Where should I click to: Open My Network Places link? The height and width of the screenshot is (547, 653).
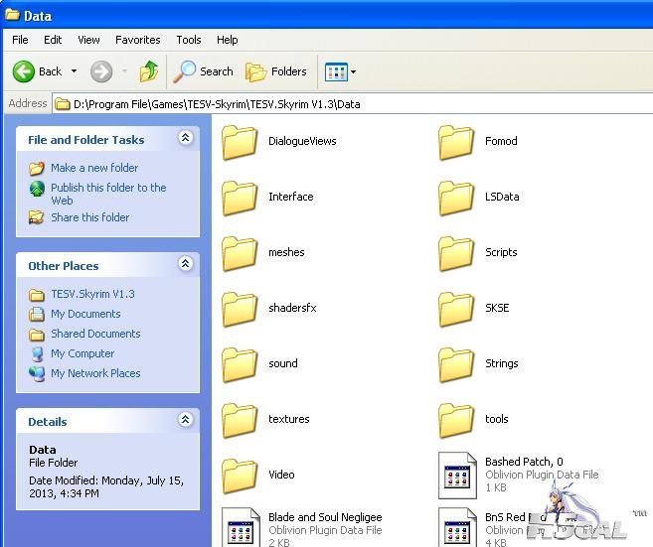tap(95, 373)
